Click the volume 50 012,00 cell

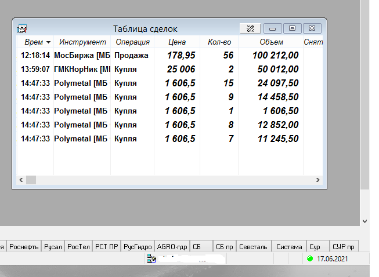coord(271,70)
